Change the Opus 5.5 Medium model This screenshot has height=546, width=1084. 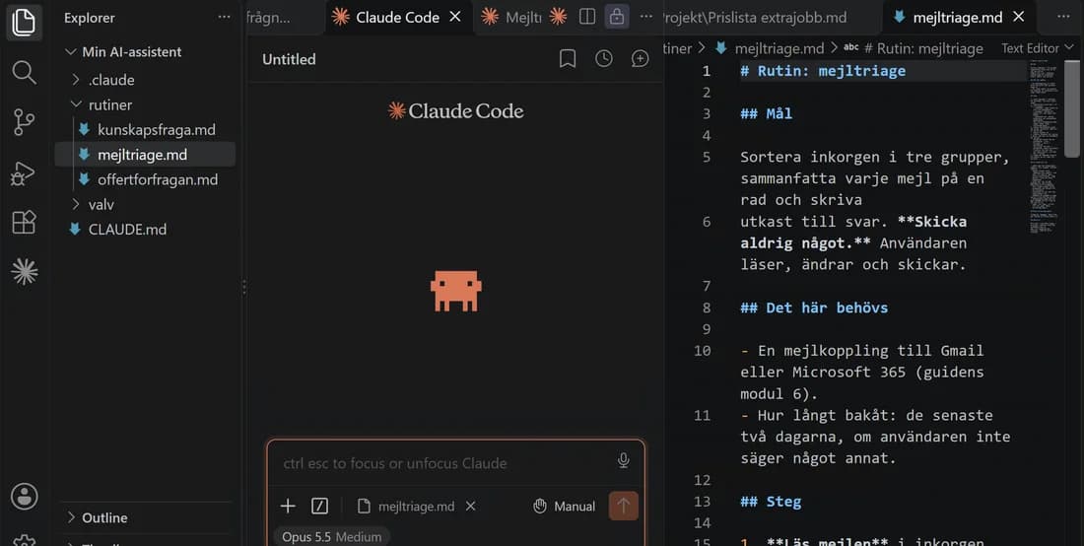(332, 536)
